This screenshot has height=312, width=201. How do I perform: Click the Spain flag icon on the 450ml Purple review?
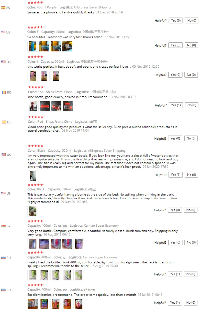coord(3,8)
